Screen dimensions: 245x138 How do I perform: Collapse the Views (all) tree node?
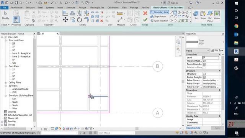(2, 37)
